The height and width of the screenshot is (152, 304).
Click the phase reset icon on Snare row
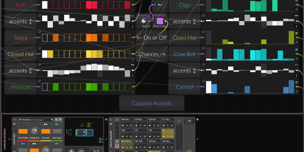pyautogui.click(x=39, y=32)
